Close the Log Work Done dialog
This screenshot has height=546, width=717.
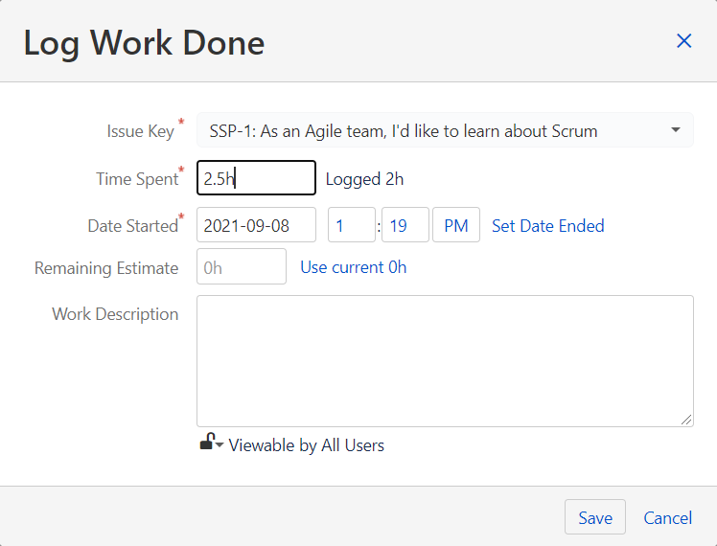(x=683, y=40)
